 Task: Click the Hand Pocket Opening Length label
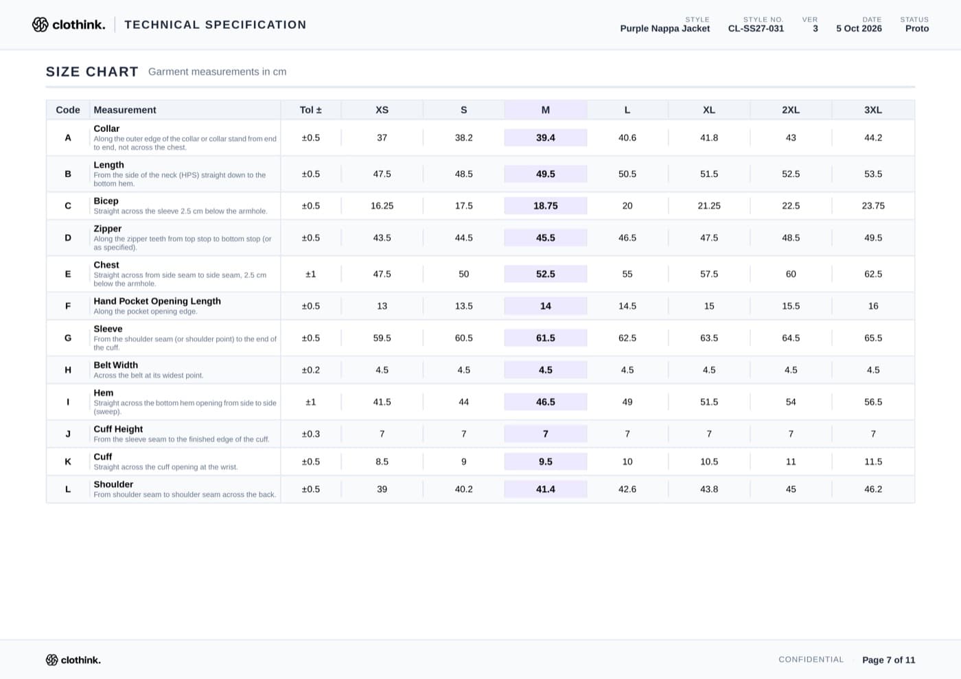click(x=157, y=301)
